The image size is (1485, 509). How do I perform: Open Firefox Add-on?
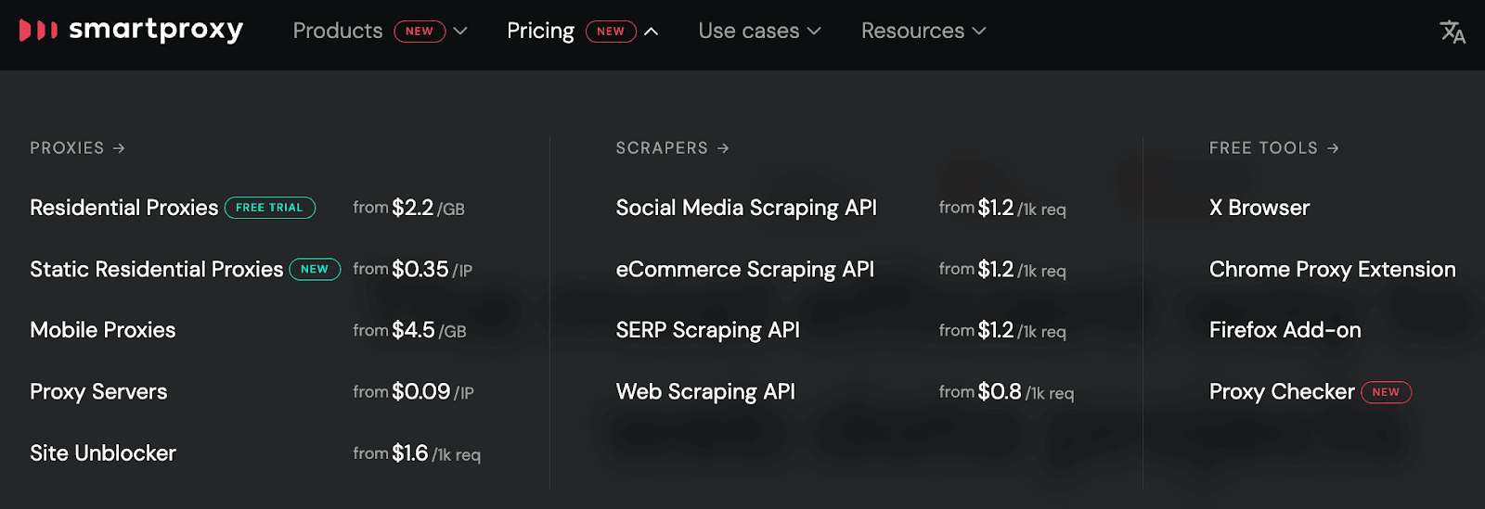[1285, 330]
